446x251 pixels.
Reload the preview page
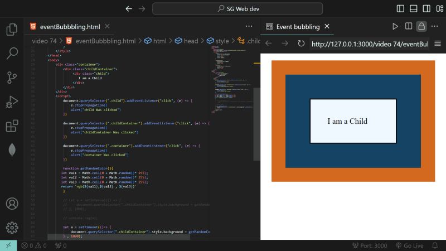(x=301, y=44)
